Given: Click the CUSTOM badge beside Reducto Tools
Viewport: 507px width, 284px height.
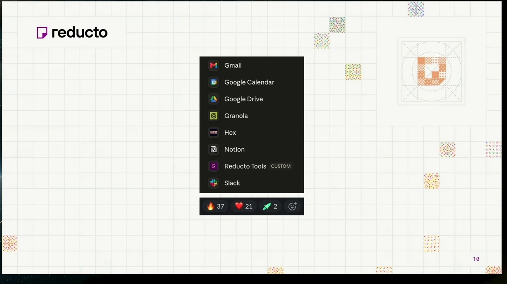Looking at the screenshot, I should click(281, 166).
